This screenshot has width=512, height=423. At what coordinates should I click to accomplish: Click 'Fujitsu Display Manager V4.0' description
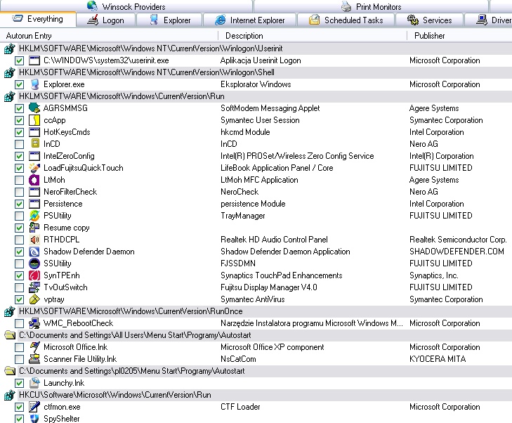[269, 287]
